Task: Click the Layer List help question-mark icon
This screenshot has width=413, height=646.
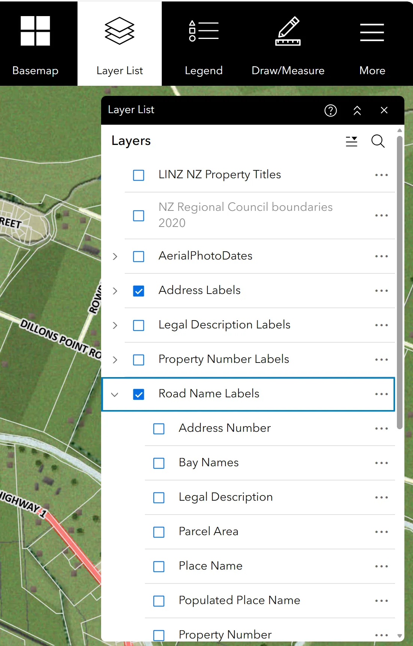Action: (x=331, y=110)
